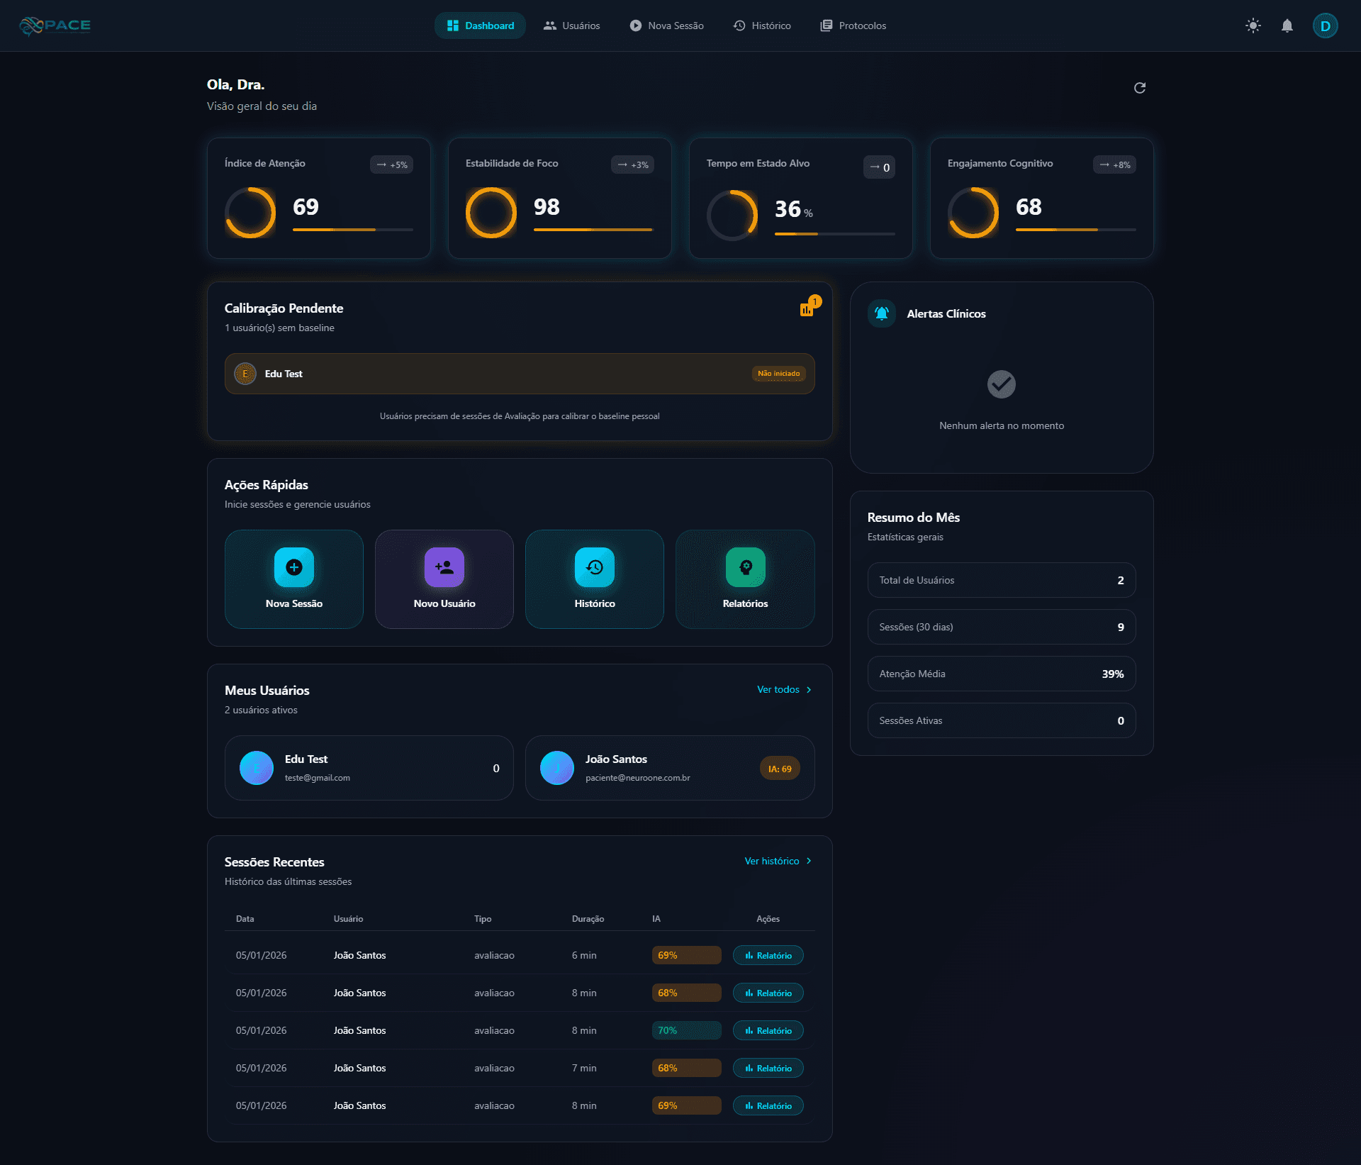This screenshot has width=1361, height=1165.
Task: Click the Engajamento Cognitivo ring gauge
Action: pos(973,212)
